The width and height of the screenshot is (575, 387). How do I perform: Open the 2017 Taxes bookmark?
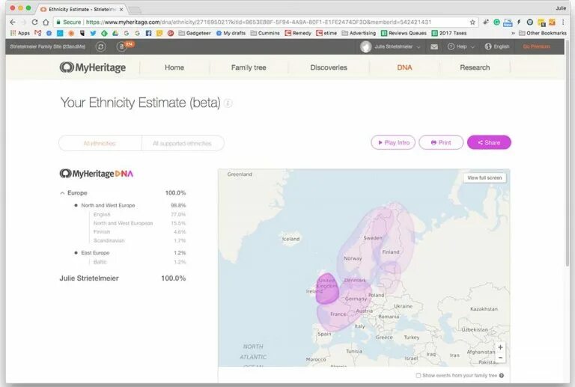pyautogui.click(x=449, y=33)
